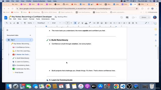Open the Google account avatar
161x90 pixels.
[x=155, y=17]
